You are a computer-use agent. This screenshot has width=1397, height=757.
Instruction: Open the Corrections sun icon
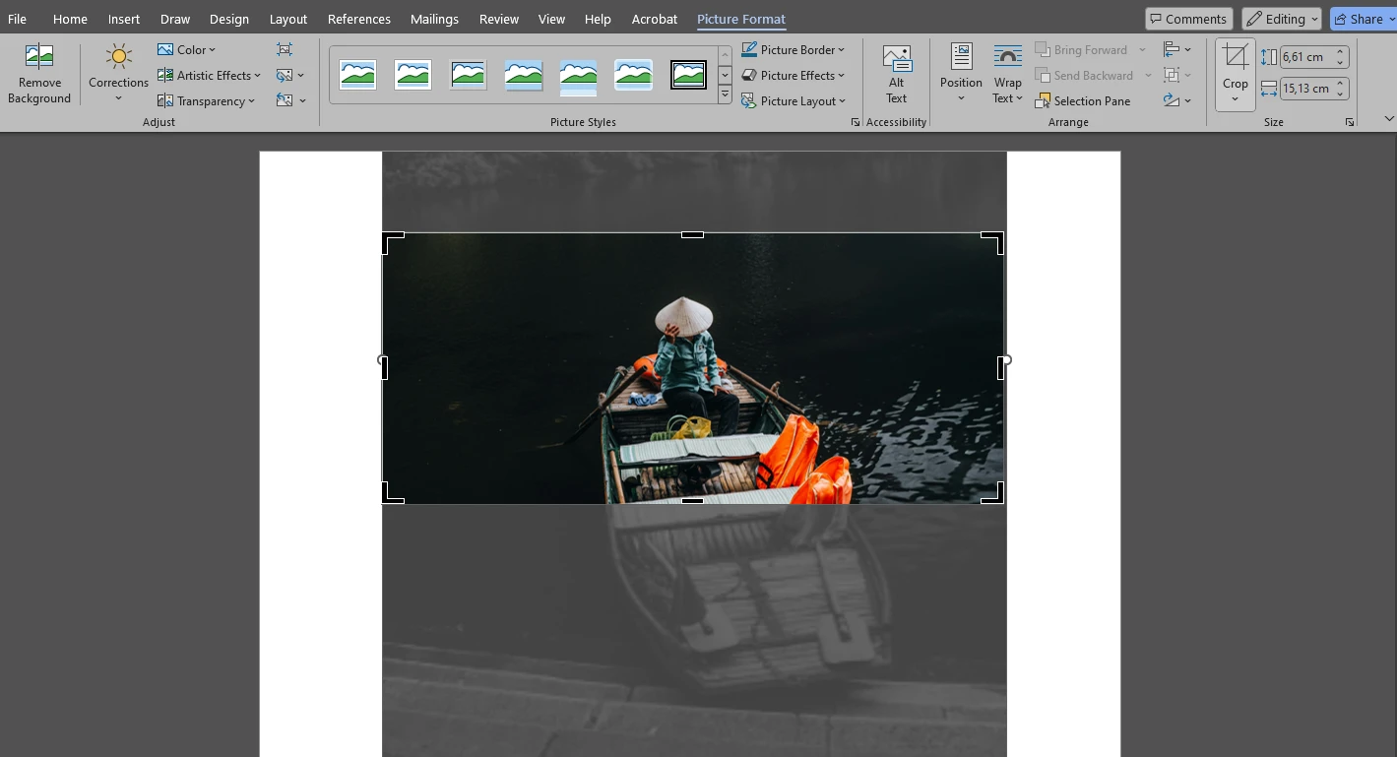tap(118, 57)
